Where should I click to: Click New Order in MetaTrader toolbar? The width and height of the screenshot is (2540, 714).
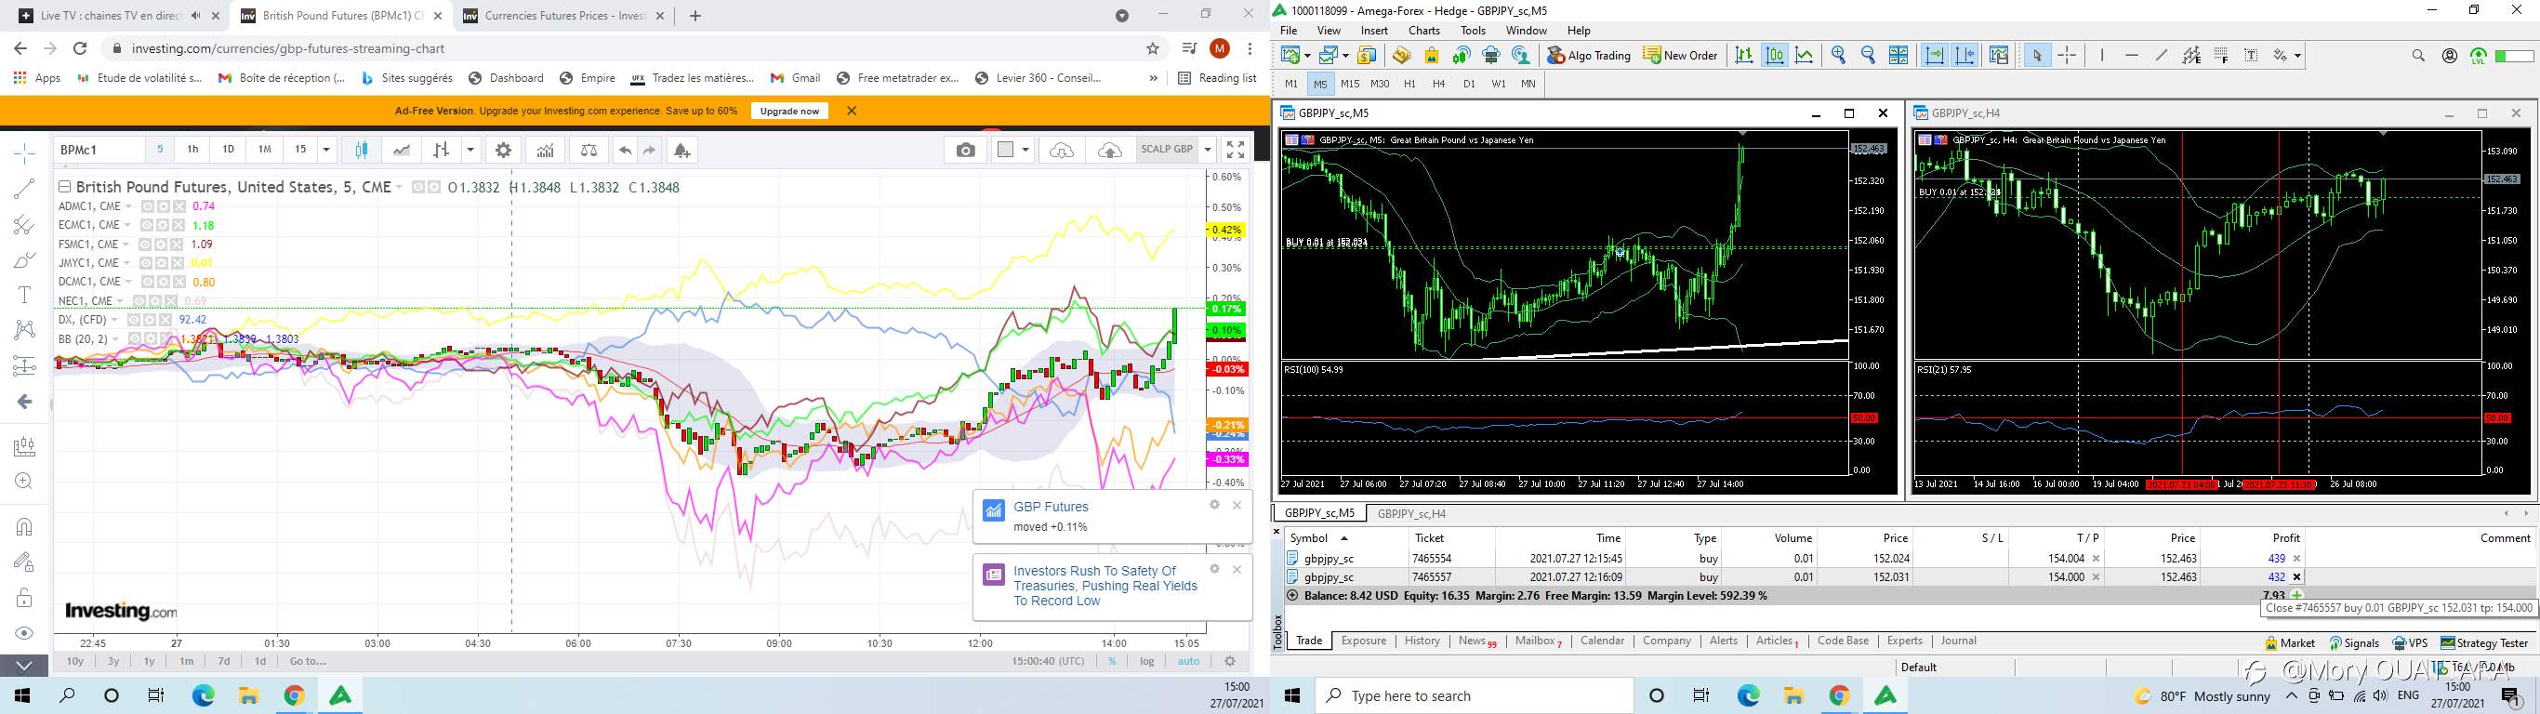point(1681,55)
